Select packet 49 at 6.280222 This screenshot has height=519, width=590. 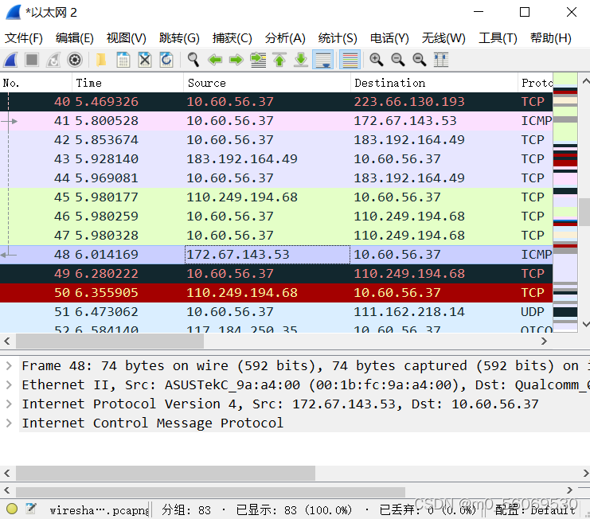tap(276, 274)
